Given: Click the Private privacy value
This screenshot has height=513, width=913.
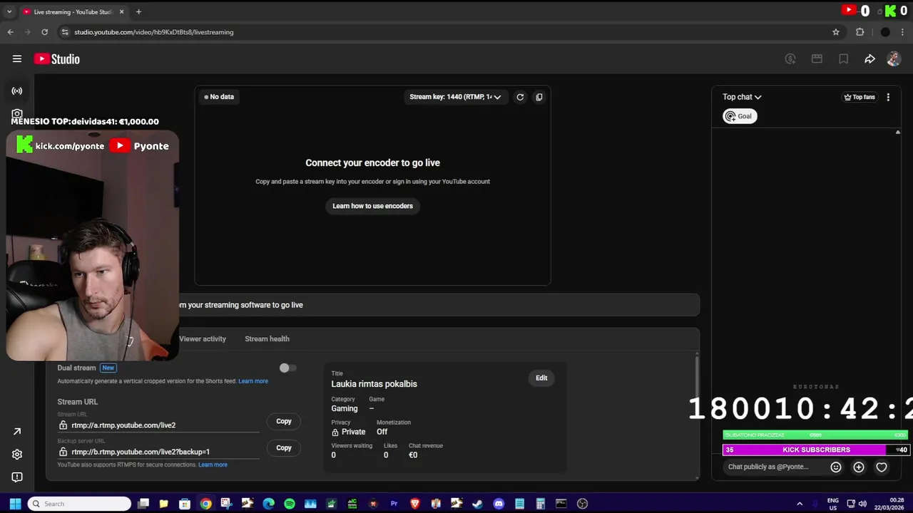Looking at the screenshot, I should 348,432.
